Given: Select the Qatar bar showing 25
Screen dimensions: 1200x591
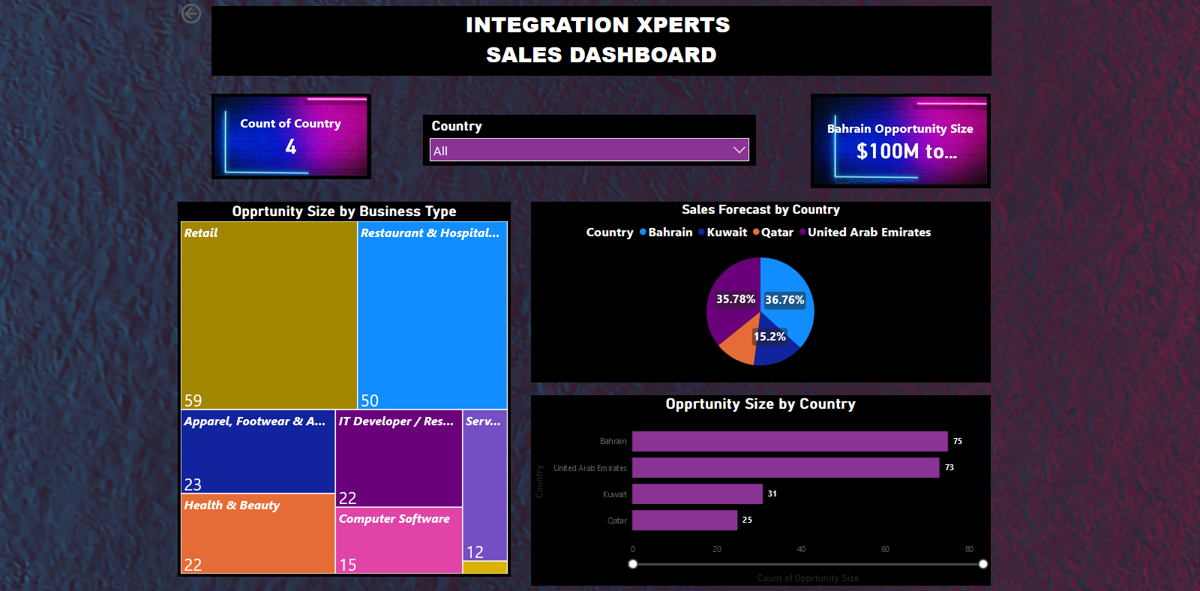Looking at the screenshot, I should pos(685,520).
